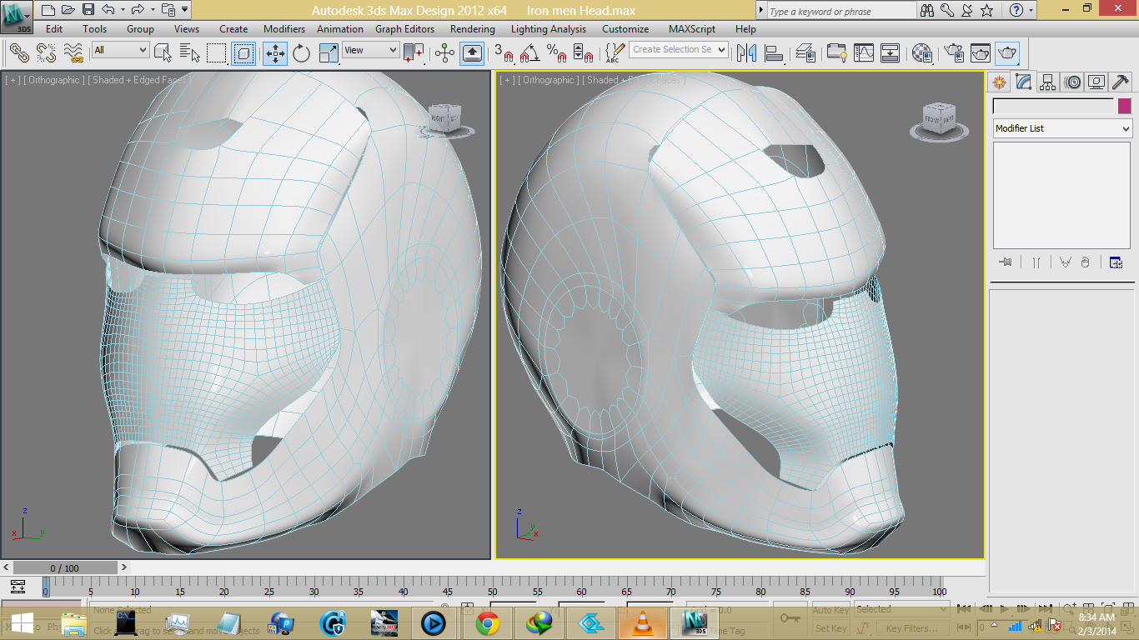
Task: Click 'Orthographic' label in right viewport
Action: point(549,80)
